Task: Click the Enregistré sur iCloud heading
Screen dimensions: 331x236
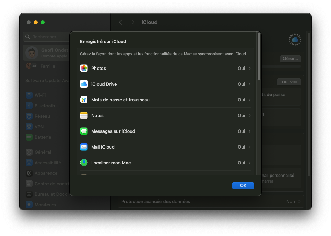Action: [103, 41]
